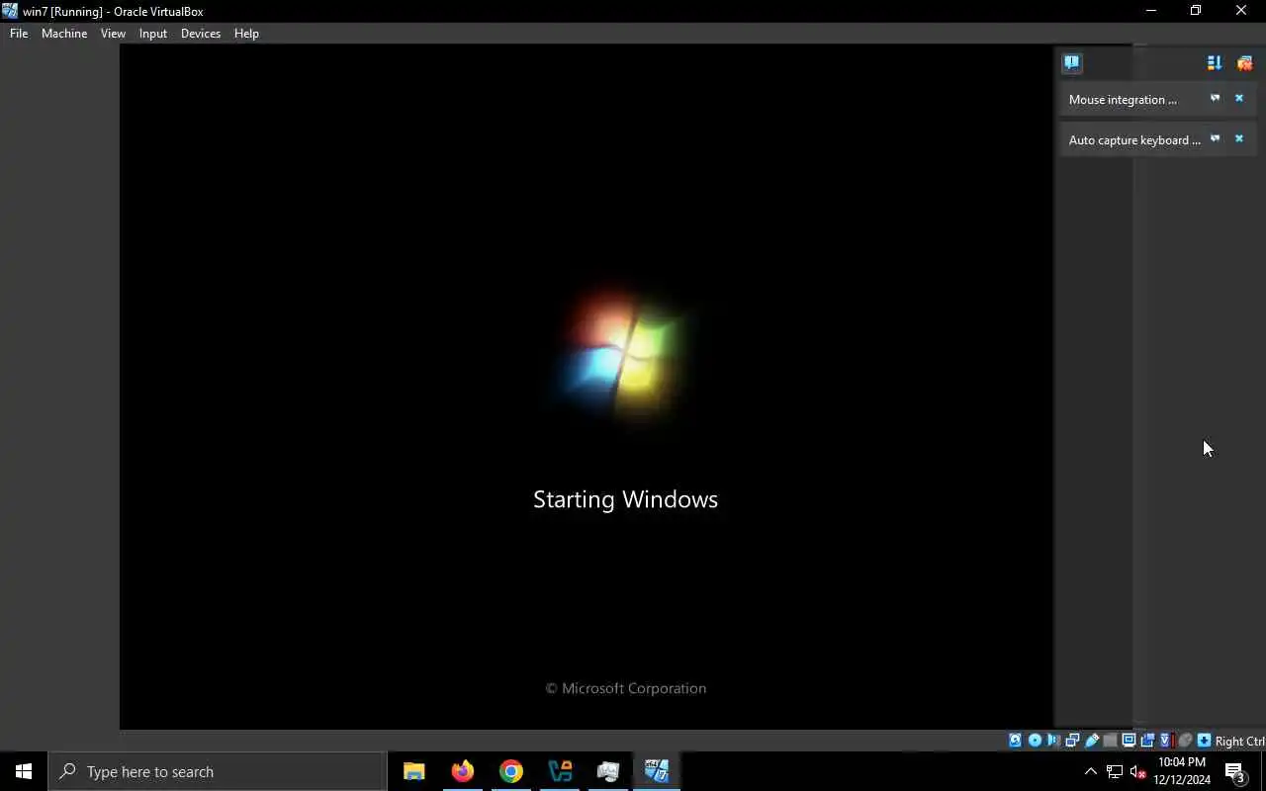Screen dimensions: 1266x791
Task: Open the Help menu
Action: pyautogui.click(x=246, y=33)
